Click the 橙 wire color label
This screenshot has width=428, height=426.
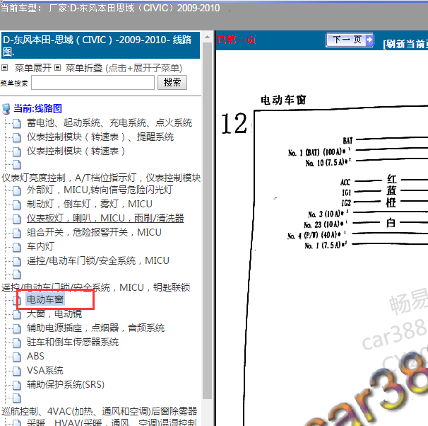[x=391, y=202]
